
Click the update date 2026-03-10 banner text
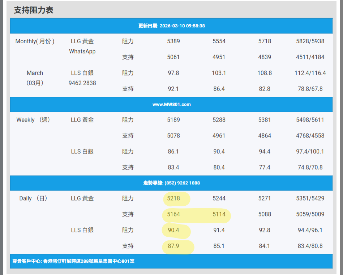171,26
